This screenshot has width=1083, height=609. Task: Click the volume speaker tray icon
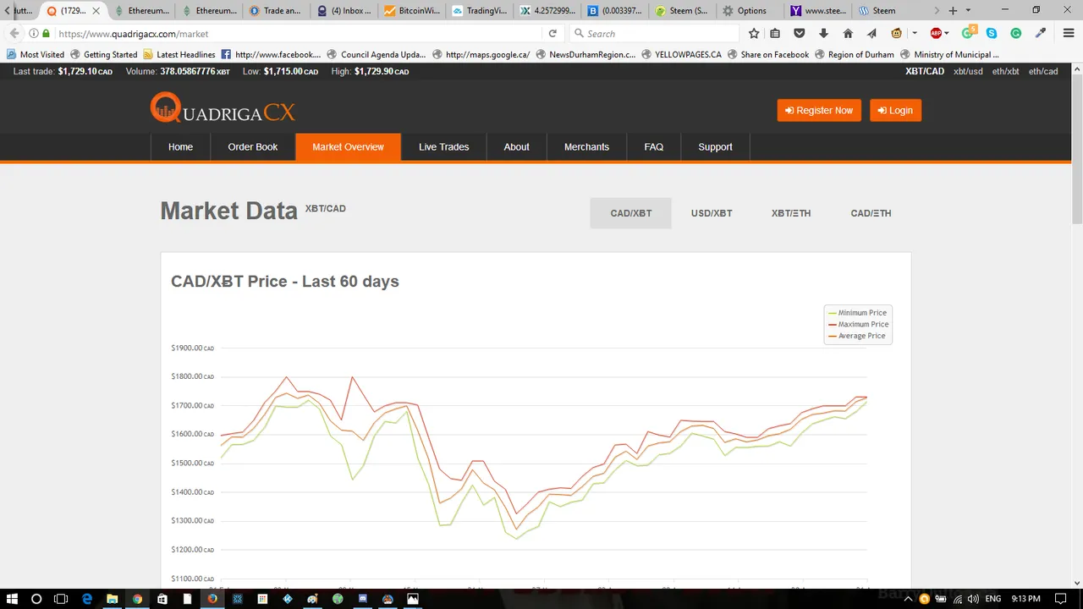click(973, 599)
